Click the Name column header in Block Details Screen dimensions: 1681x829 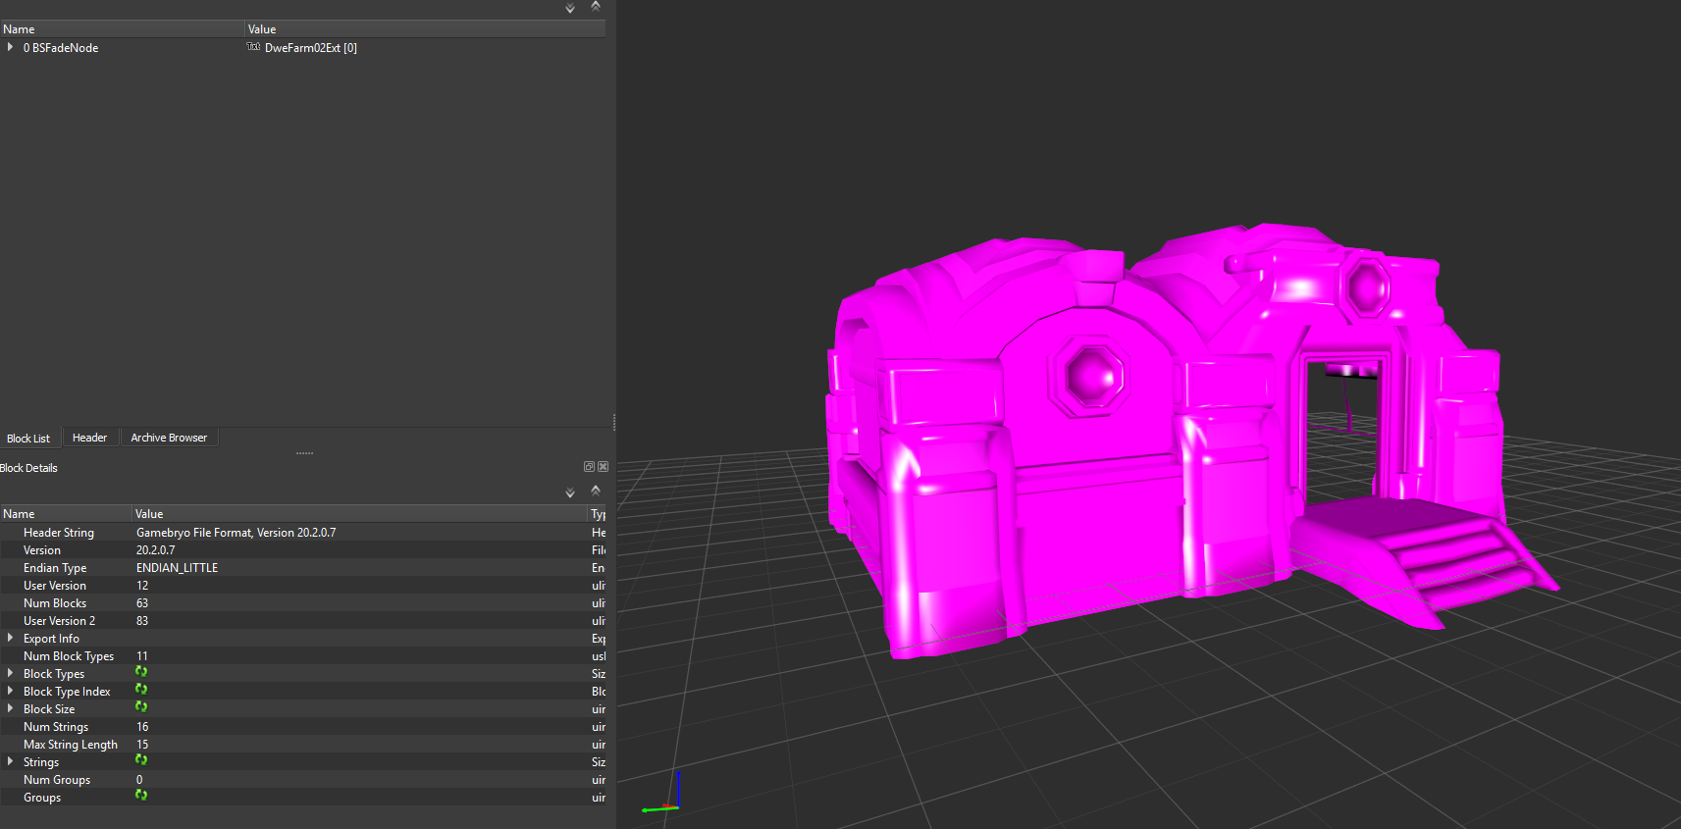(66, 514)
